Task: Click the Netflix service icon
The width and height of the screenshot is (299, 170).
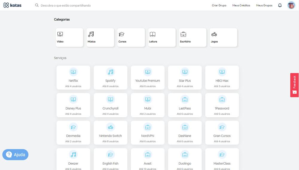Action: (x=73, y=72)
